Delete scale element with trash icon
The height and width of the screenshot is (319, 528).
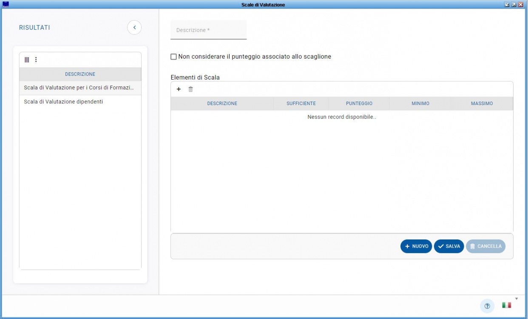tap(190, 89)
